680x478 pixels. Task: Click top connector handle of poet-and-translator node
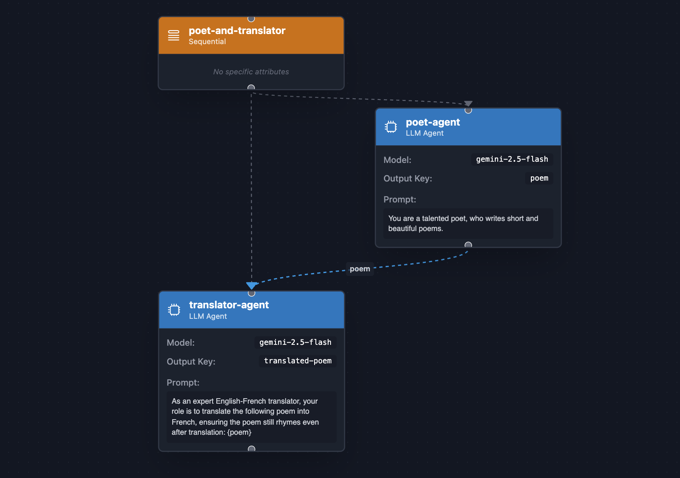tap(251, 18)
